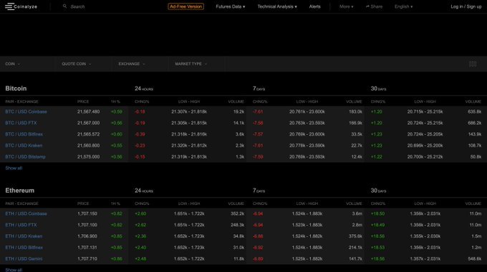Click the Ethereum section heading
Image resolution: width=487 pixels, height=272 pixels.
(x=19, y=191)
